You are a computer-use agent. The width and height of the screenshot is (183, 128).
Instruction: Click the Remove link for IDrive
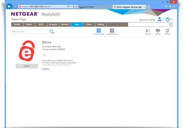pos(46,69)
